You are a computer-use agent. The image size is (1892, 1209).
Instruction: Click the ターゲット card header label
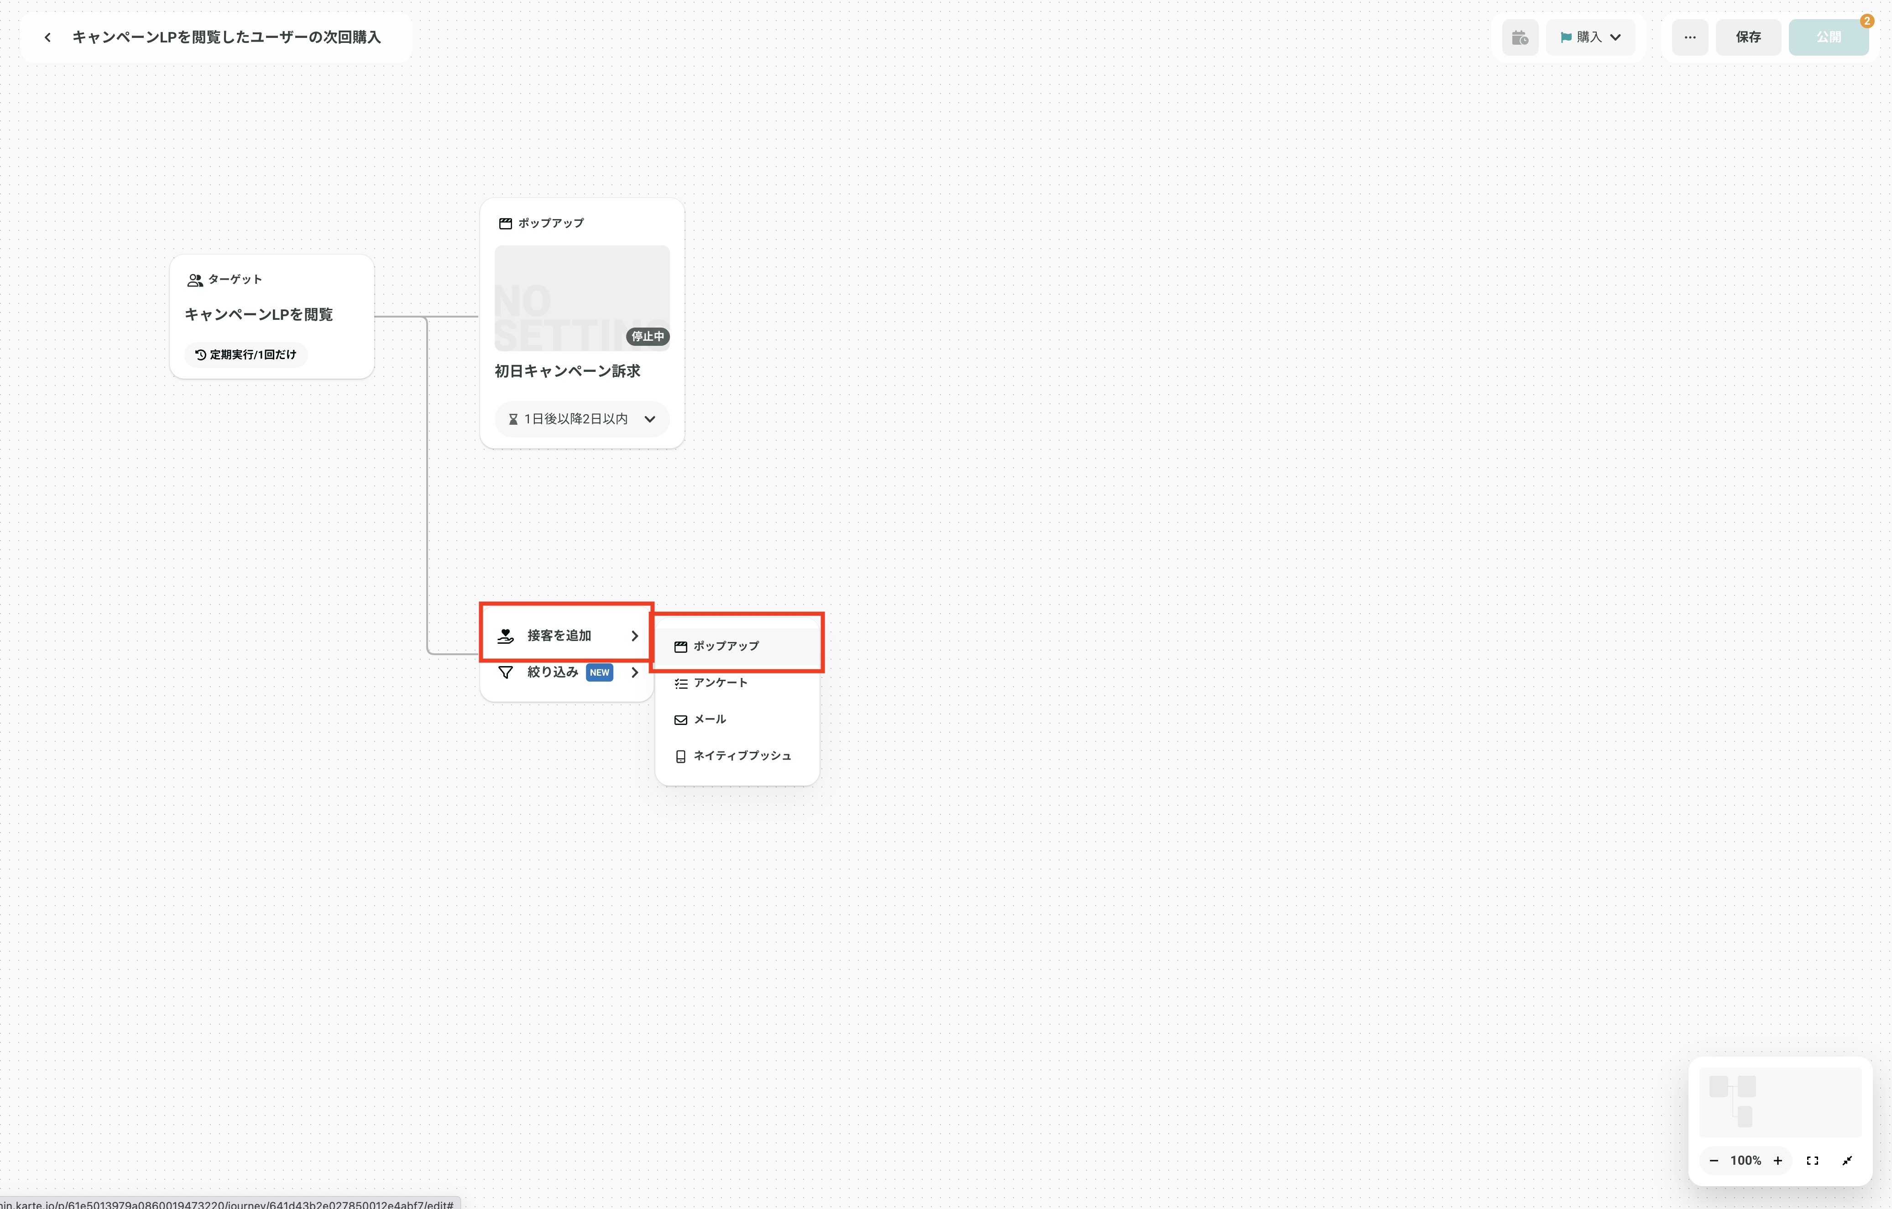click(x=235, y=279)
